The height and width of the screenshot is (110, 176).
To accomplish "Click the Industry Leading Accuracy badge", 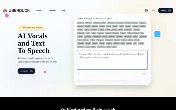I will click(31, 28).
